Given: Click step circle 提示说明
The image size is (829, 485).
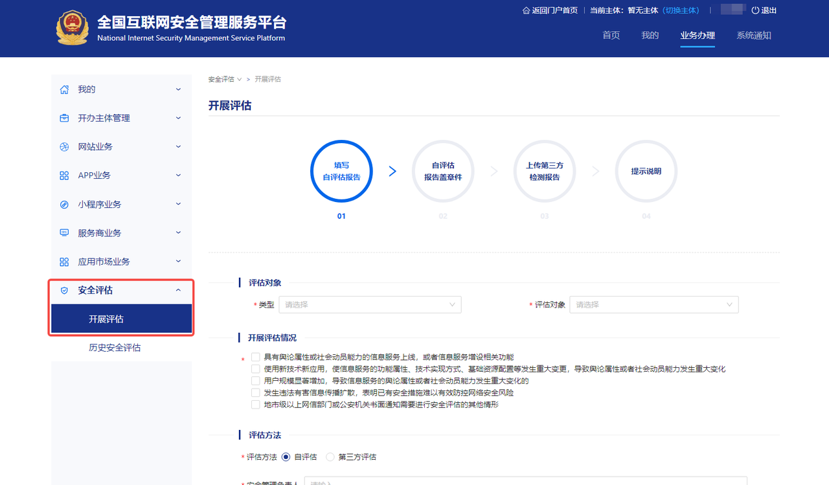Looking at the screenshot, I should coord(646,171).
